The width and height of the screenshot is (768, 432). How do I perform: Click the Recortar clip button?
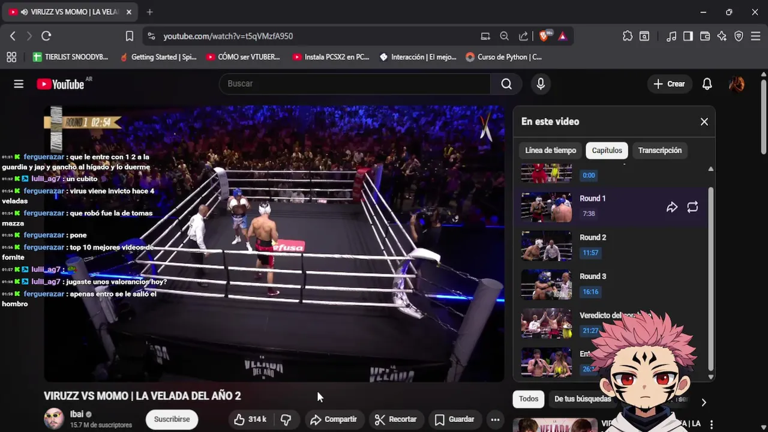pyautogui.click(x=395, y=419)
